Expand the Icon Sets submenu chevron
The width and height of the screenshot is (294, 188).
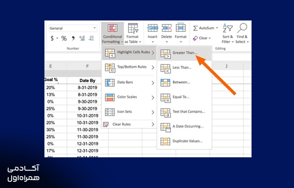[153, 112]
